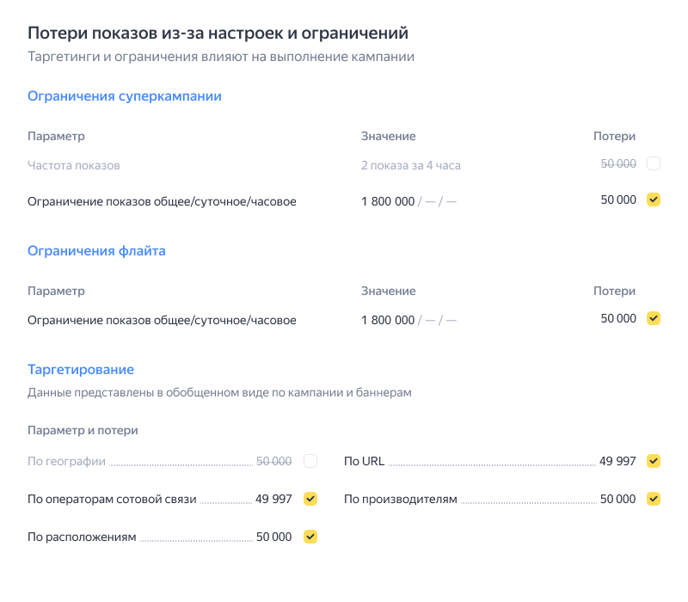Click the greyed-out По географии label
Image resolution: width=688 pixels, height=602 pixels.
click(x=66, y=461)
